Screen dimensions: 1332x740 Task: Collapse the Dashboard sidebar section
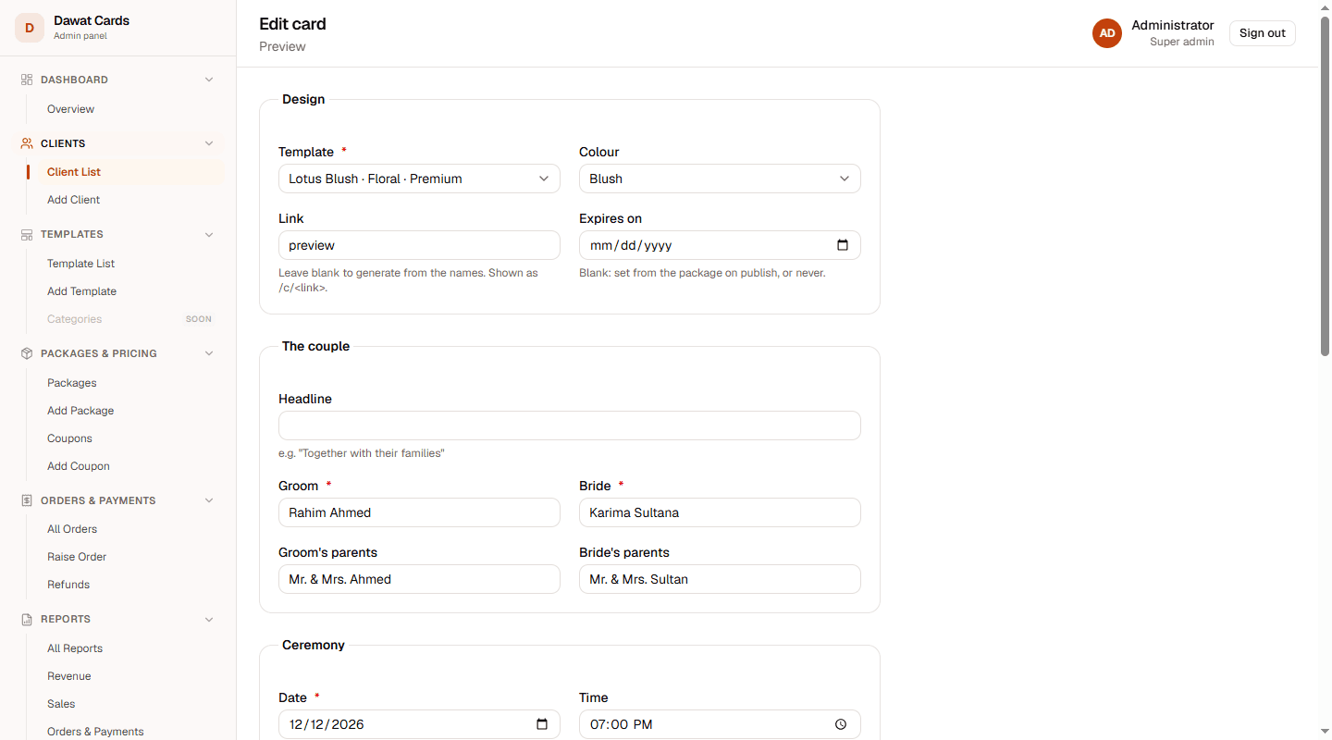point(209,80)
